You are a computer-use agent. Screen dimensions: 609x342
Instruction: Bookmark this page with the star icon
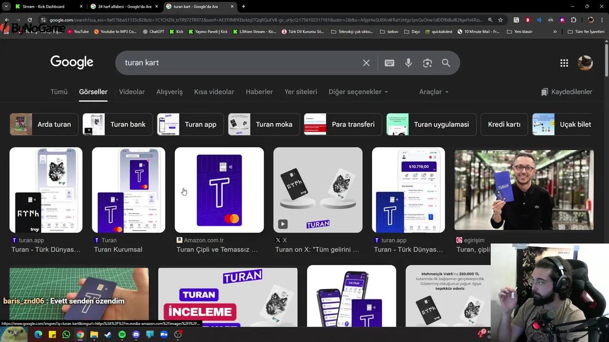coord(501,20)
